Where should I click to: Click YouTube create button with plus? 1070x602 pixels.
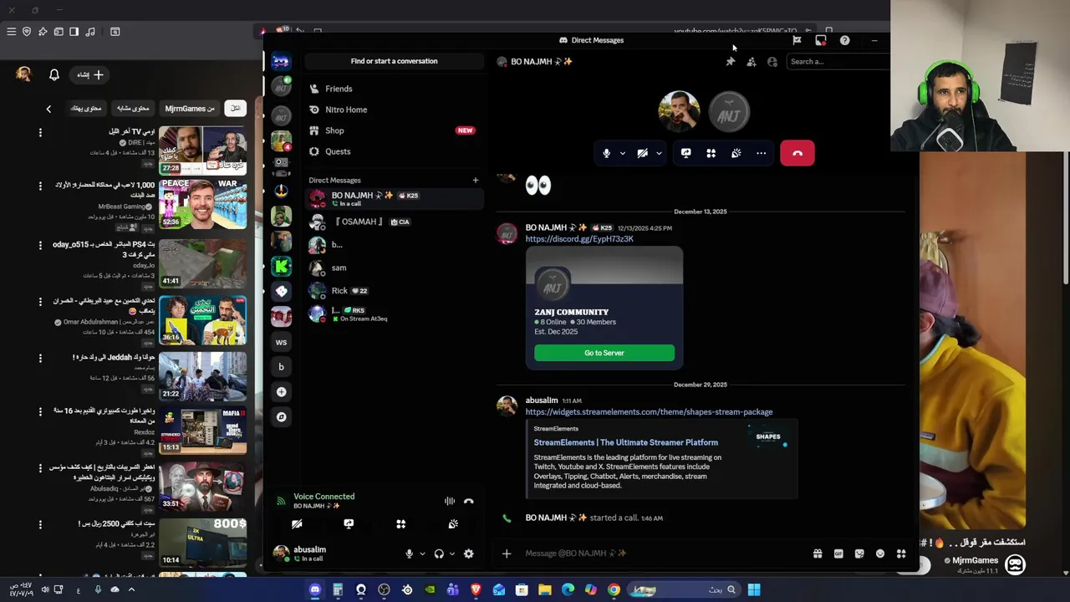tap(90, 75)
